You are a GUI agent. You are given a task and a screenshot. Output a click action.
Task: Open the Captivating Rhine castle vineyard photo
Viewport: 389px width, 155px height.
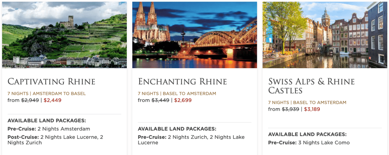click(65, 35)
